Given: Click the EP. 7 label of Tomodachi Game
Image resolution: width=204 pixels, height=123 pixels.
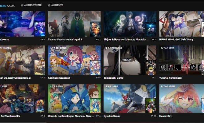Looking at the screenshot, I should pyautogui.click(x=154, y=78).
